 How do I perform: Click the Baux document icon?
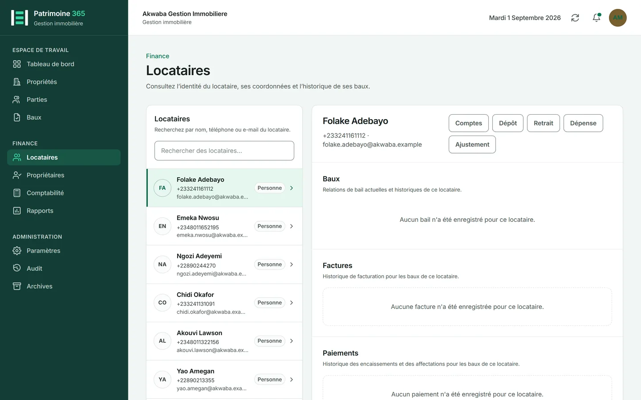[17, 117]
